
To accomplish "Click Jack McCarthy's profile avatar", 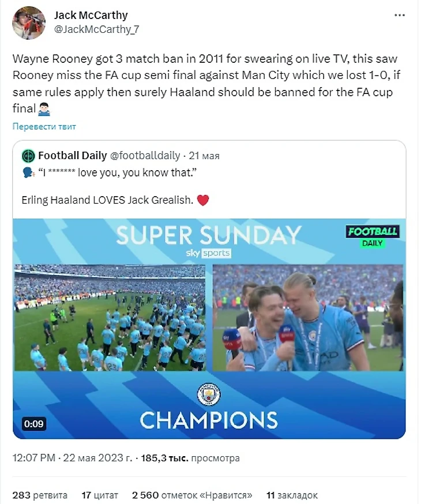I will pyautogui.click(x=29, y=22).
